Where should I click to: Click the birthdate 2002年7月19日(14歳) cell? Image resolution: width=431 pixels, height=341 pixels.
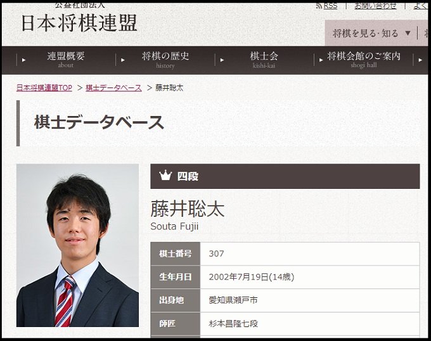click(x=310, y=277)
